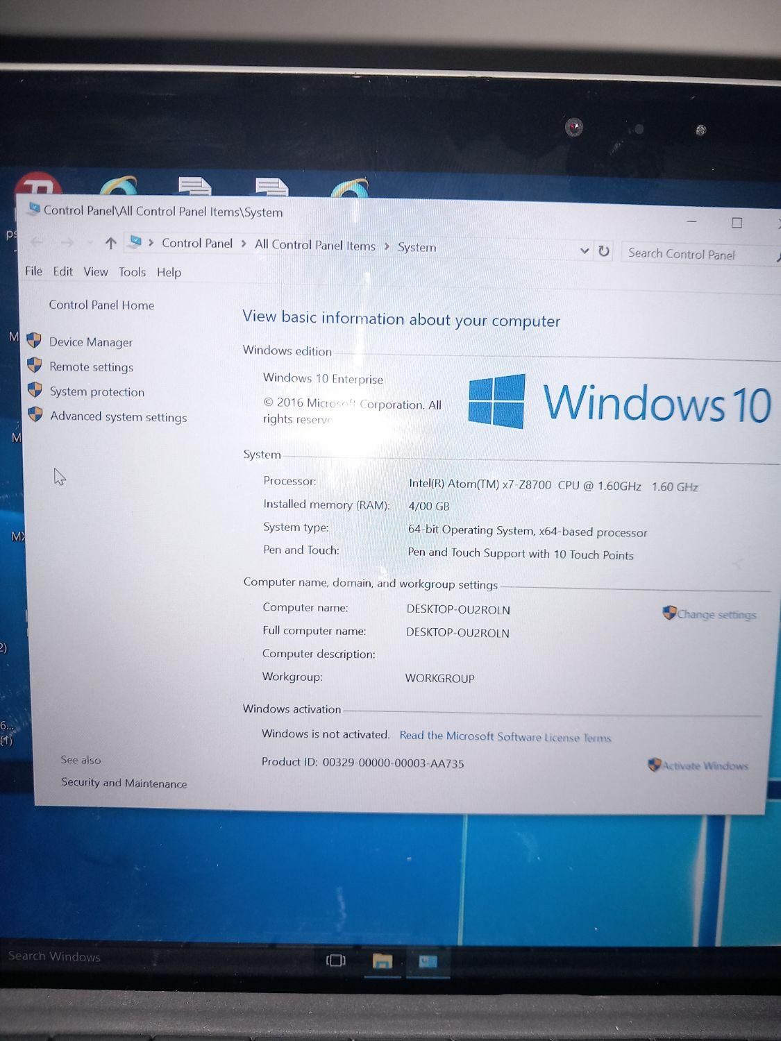Click Search Windows box on taskbar
The height and width of the screenshot is (1041, 781).
(54, 956)
